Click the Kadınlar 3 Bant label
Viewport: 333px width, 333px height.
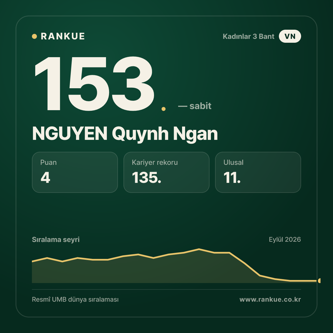point(248,36)
